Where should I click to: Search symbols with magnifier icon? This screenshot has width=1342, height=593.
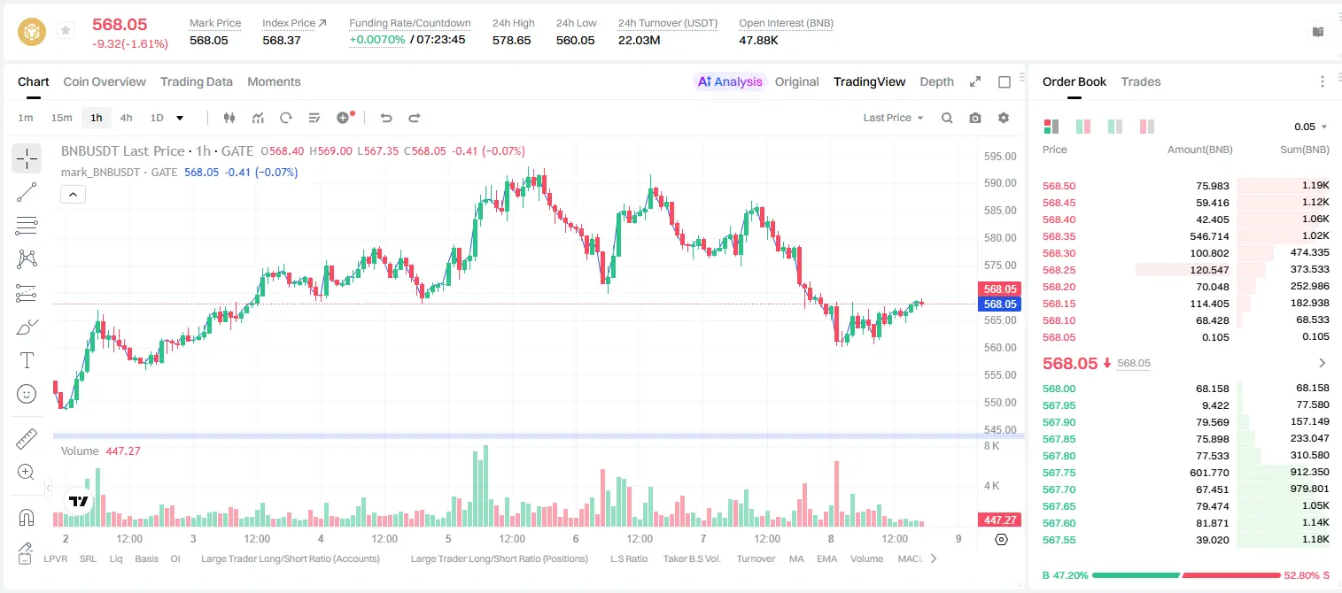click(x=947, y=118)
